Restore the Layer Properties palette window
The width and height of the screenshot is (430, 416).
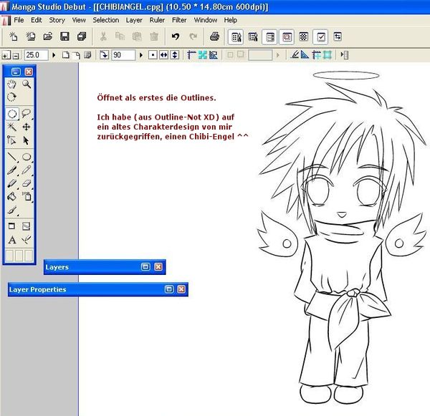coord(169,289)
